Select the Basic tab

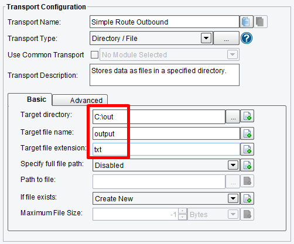click(x=30, y=99)
